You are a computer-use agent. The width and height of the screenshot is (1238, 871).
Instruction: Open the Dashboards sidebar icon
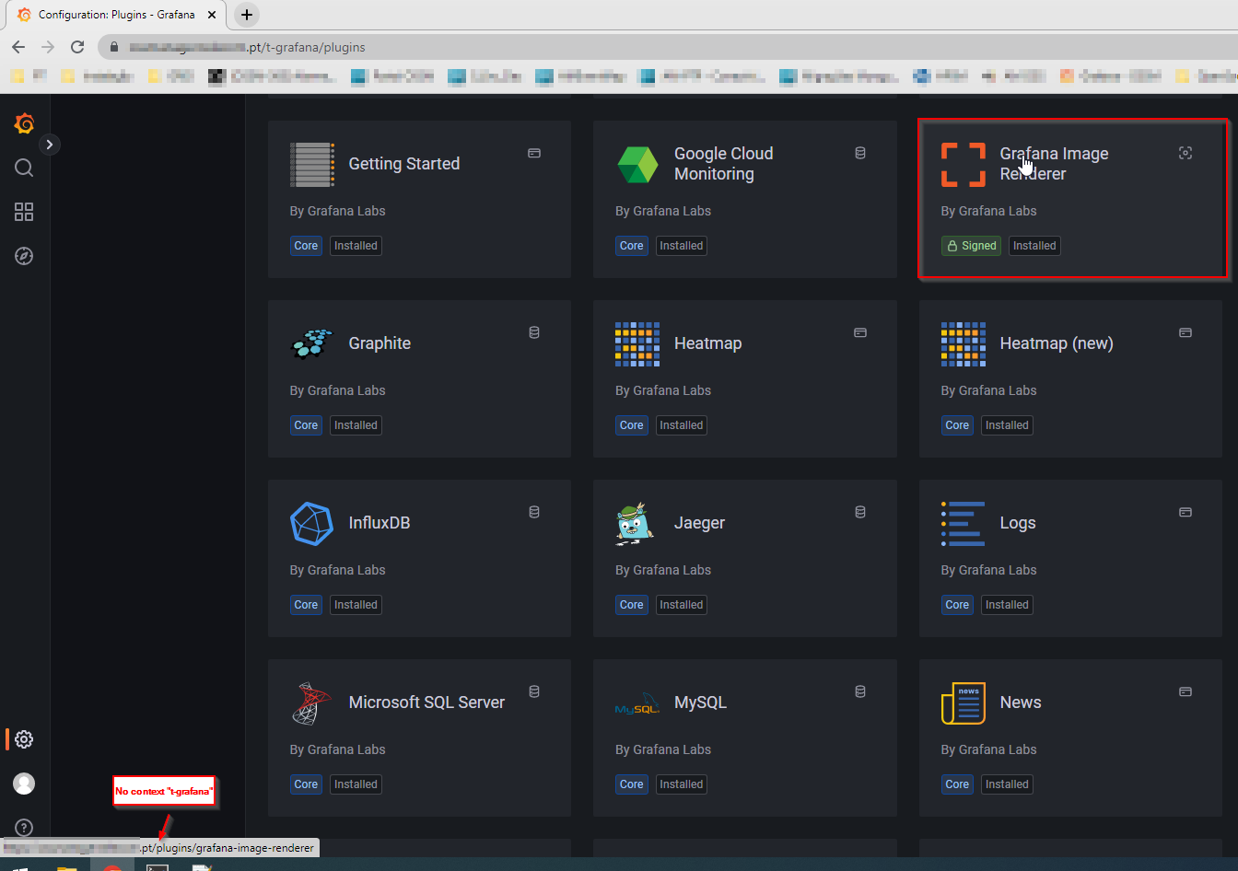(23, 212)
